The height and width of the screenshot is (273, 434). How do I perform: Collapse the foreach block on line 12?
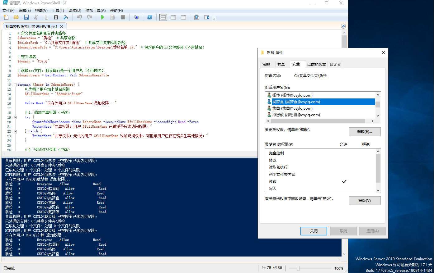pyautogui.click(x=15, y=85)
